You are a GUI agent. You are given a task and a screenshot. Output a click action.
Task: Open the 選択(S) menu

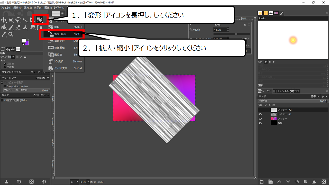click(28, 8)
